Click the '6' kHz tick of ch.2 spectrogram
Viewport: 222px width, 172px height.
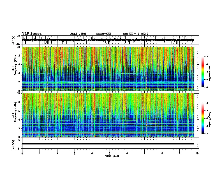pyautogui.click(x=20, y=111)
